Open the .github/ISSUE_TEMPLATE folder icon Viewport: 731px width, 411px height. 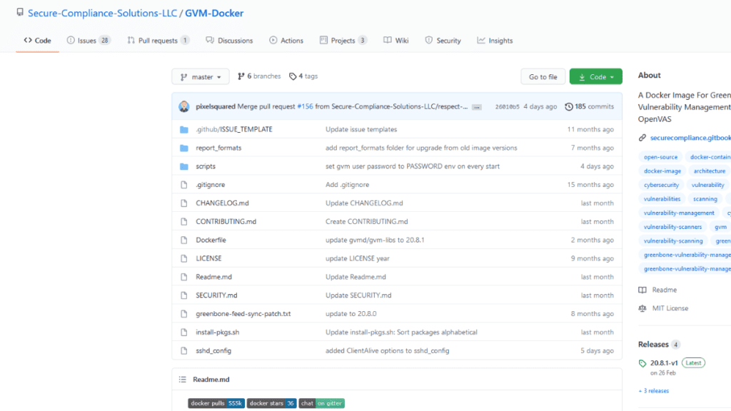184,130
